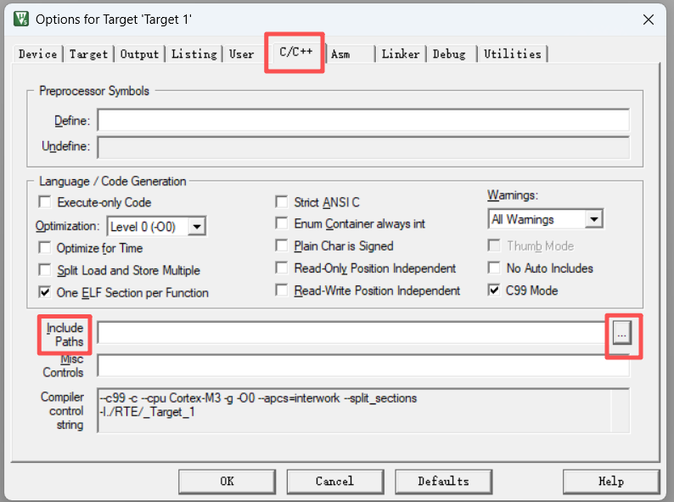The height and width of the screenshot is (502, 674).
Task: Go to the Utilities tab
Action: point(513,54)
